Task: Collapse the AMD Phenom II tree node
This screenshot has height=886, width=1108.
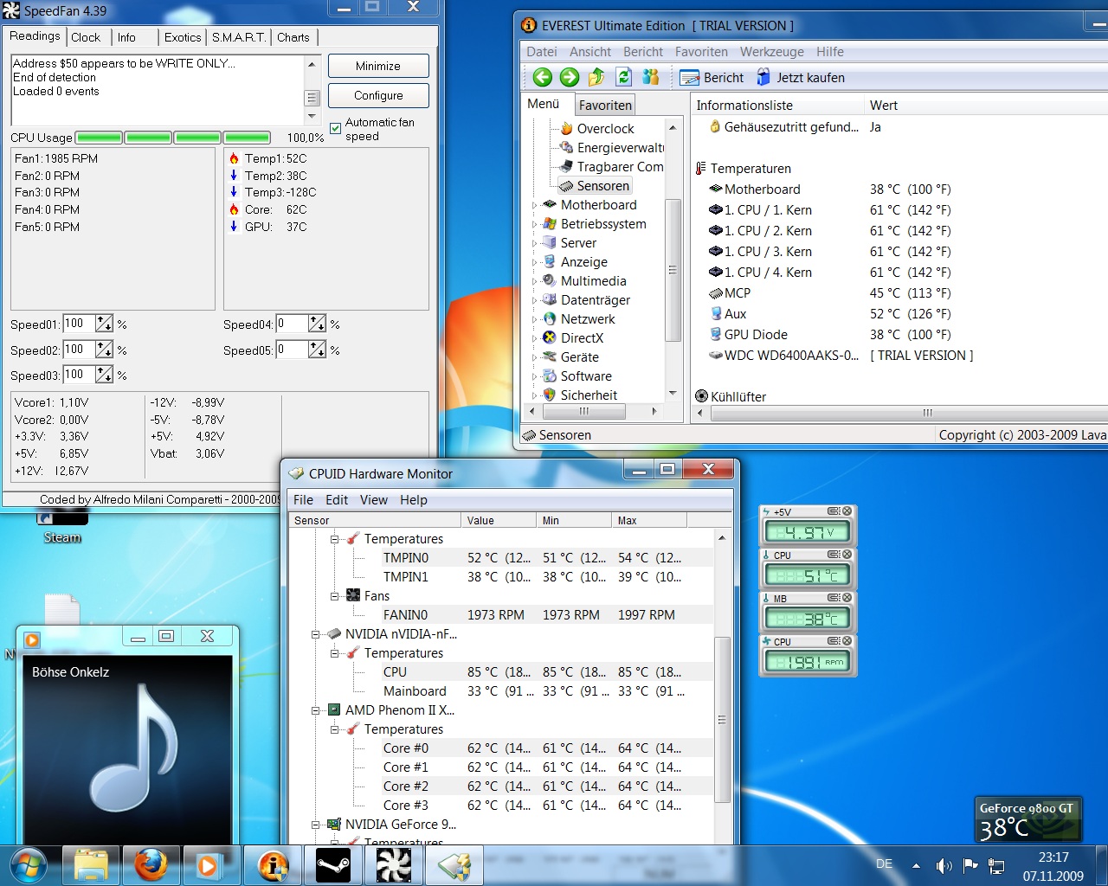Action: (x=316, y=710)
